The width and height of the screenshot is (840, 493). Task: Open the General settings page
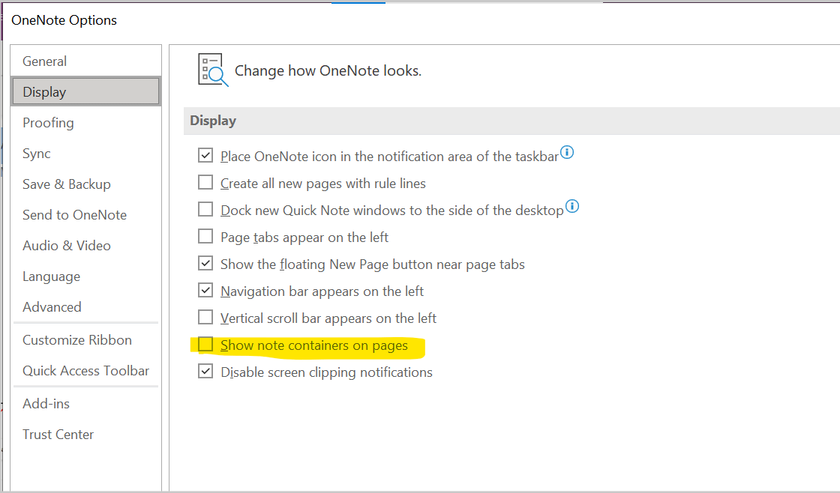pos(44,61)
